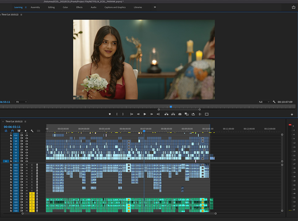Click the Program Monitor playhead marker
Screen dimensions: 298x221
coord(171,107)
